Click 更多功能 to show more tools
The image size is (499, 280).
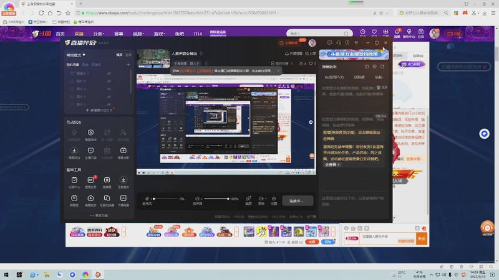99,215
